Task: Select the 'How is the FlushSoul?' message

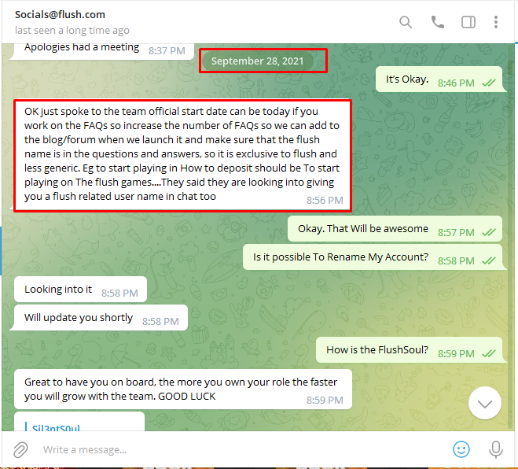Action: point(410,350)
